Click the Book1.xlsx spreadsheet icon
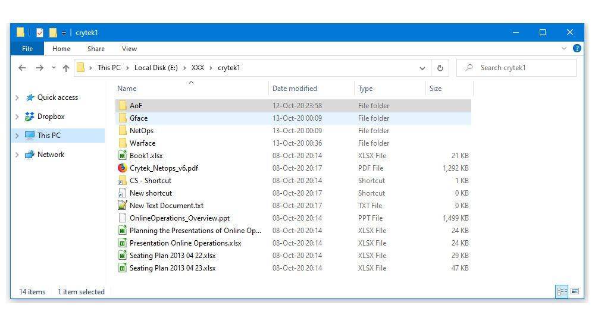Screen dimensions: 595x327 [122, 156]
